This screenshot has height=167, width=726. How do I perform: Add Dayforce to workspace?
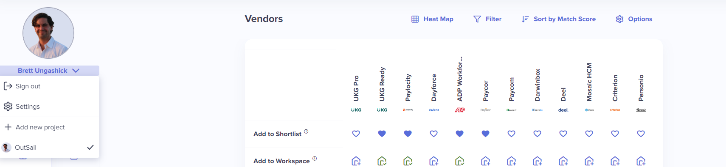pyautogui.click(x=434, y=161)
